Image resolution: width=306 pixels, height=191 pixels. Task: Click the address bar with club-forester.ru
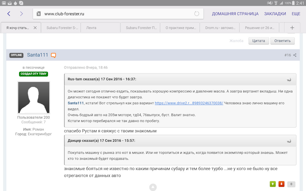pos(115,14)
